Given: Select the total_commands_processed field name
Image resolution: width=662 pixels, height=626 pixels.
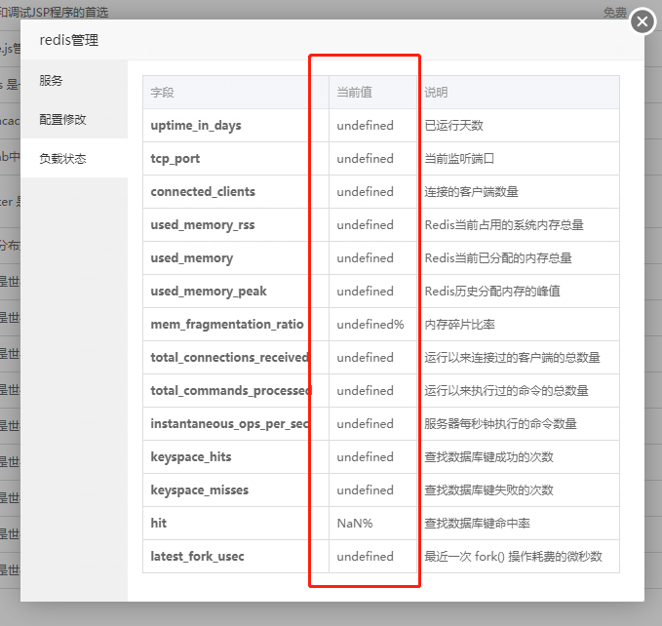Looking at the screenshot, I should point(231,390).
